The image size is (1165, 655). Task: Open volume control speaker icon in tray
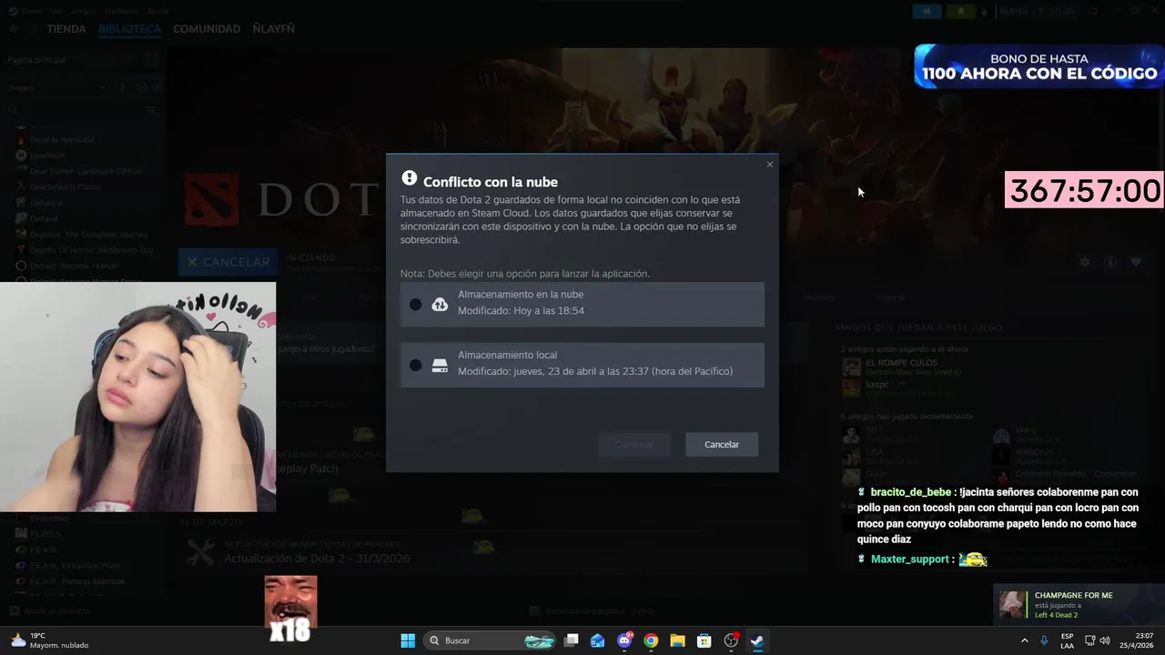coord(1105,640)
